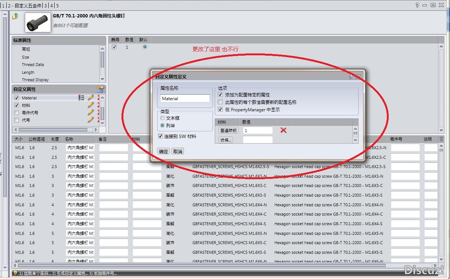Select Size in 标准属性 list

(x=25, y=57)
